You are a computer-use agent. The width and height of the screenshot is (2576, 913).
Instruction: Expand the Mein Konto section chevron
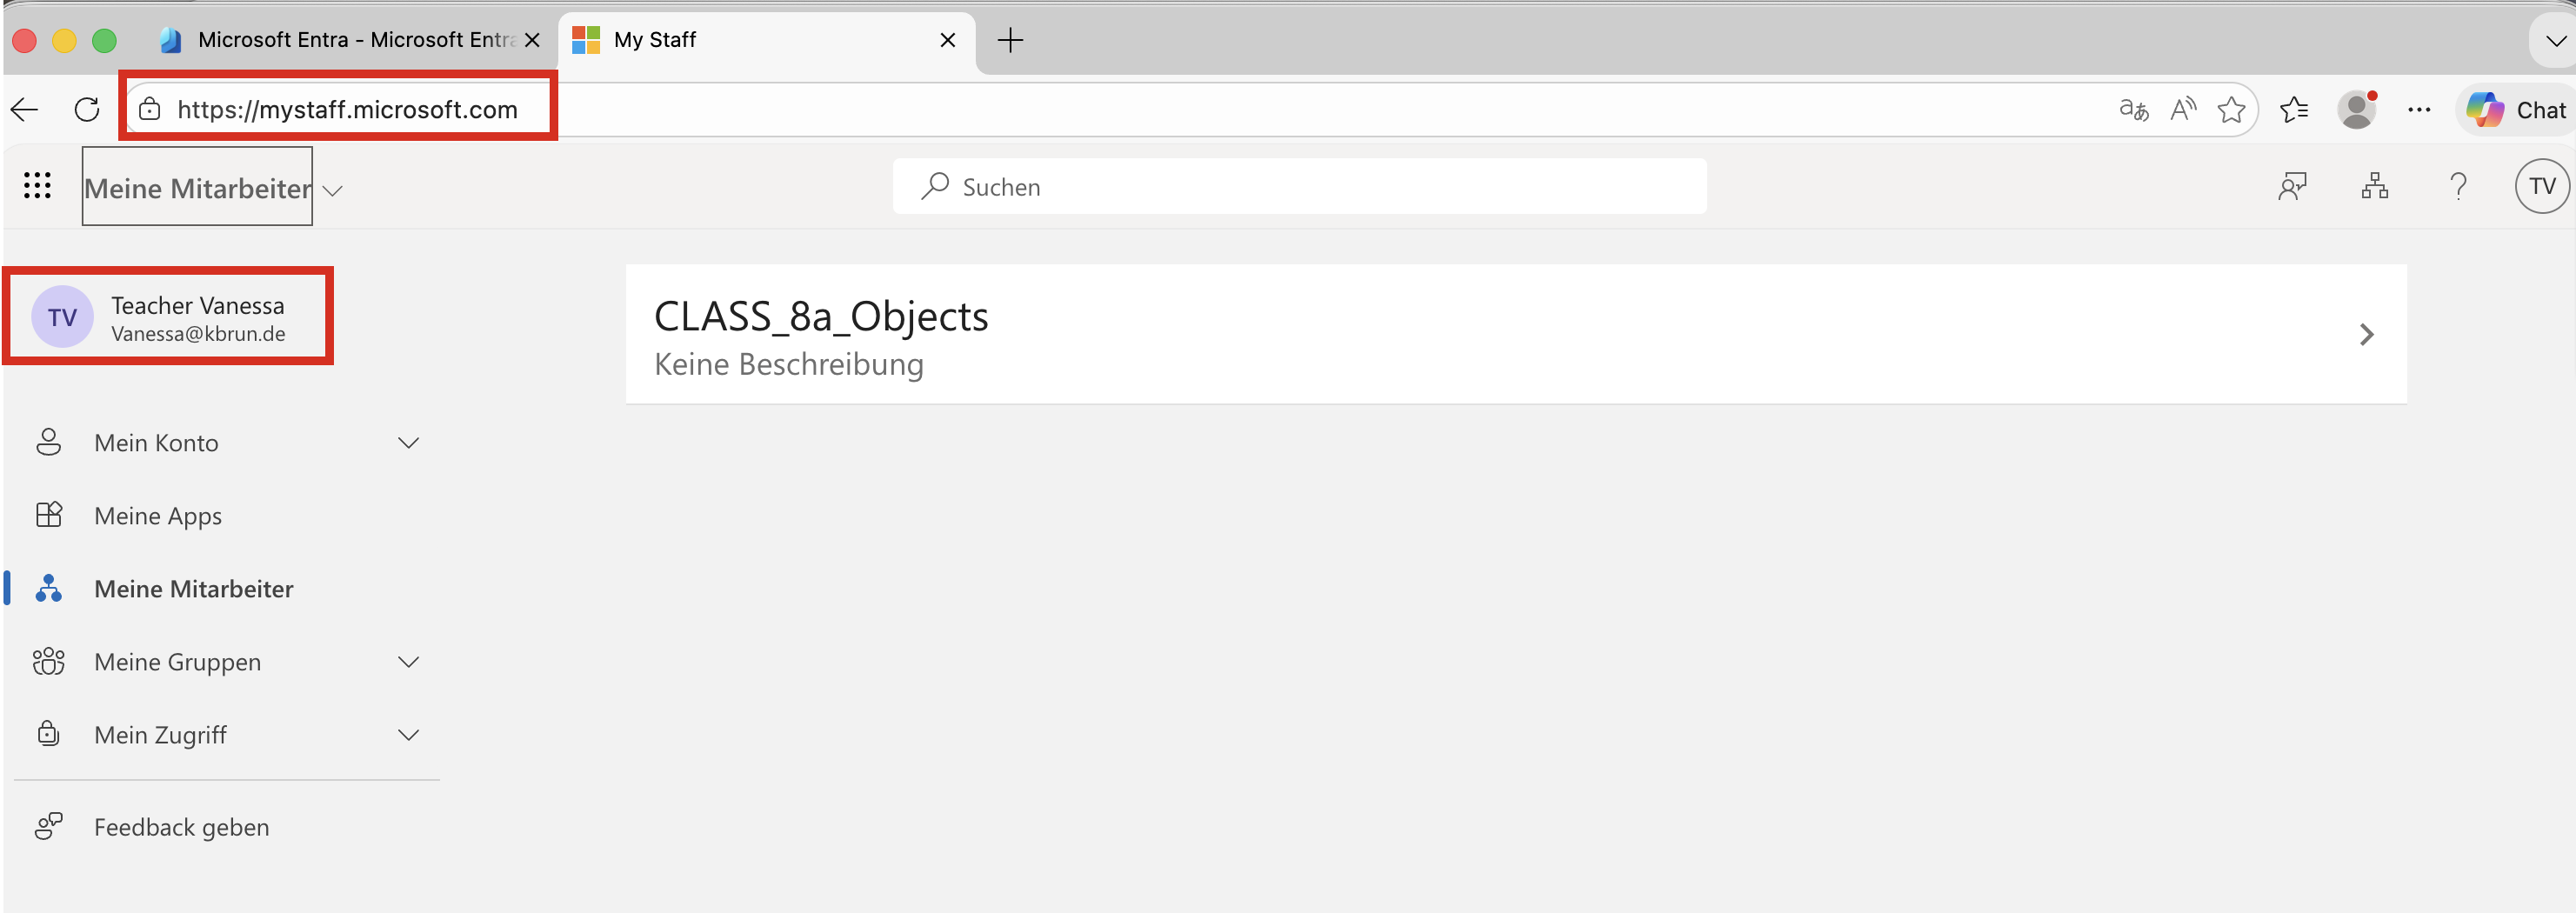[408, 443]
